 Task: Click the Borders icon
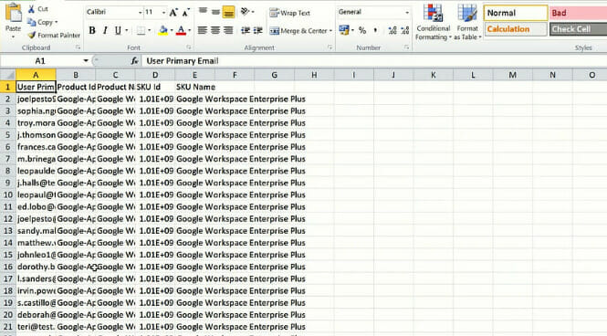tap(141, 30)
